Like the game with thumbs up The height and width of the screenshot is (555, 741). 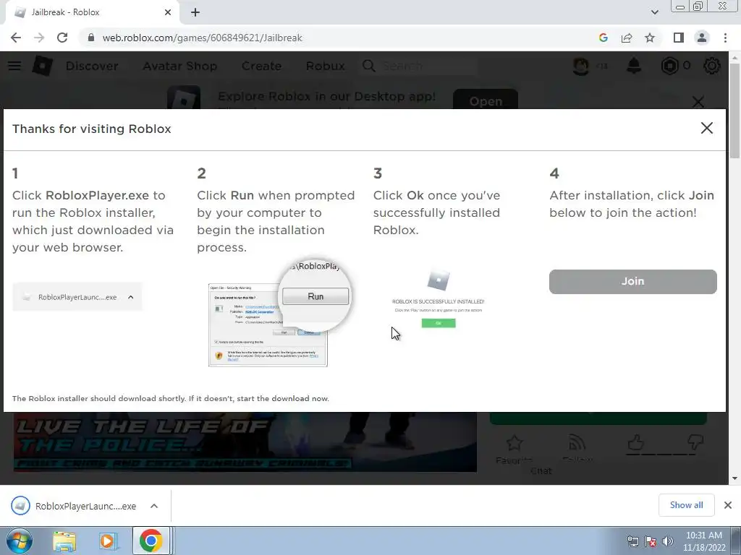[x=635, y=443]
